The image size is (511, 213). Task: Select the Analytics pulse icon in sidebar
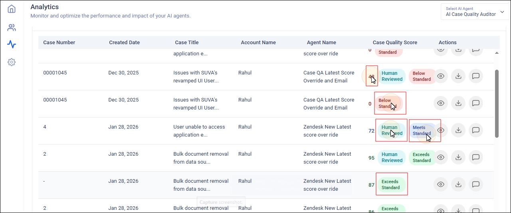pos(12,44)
